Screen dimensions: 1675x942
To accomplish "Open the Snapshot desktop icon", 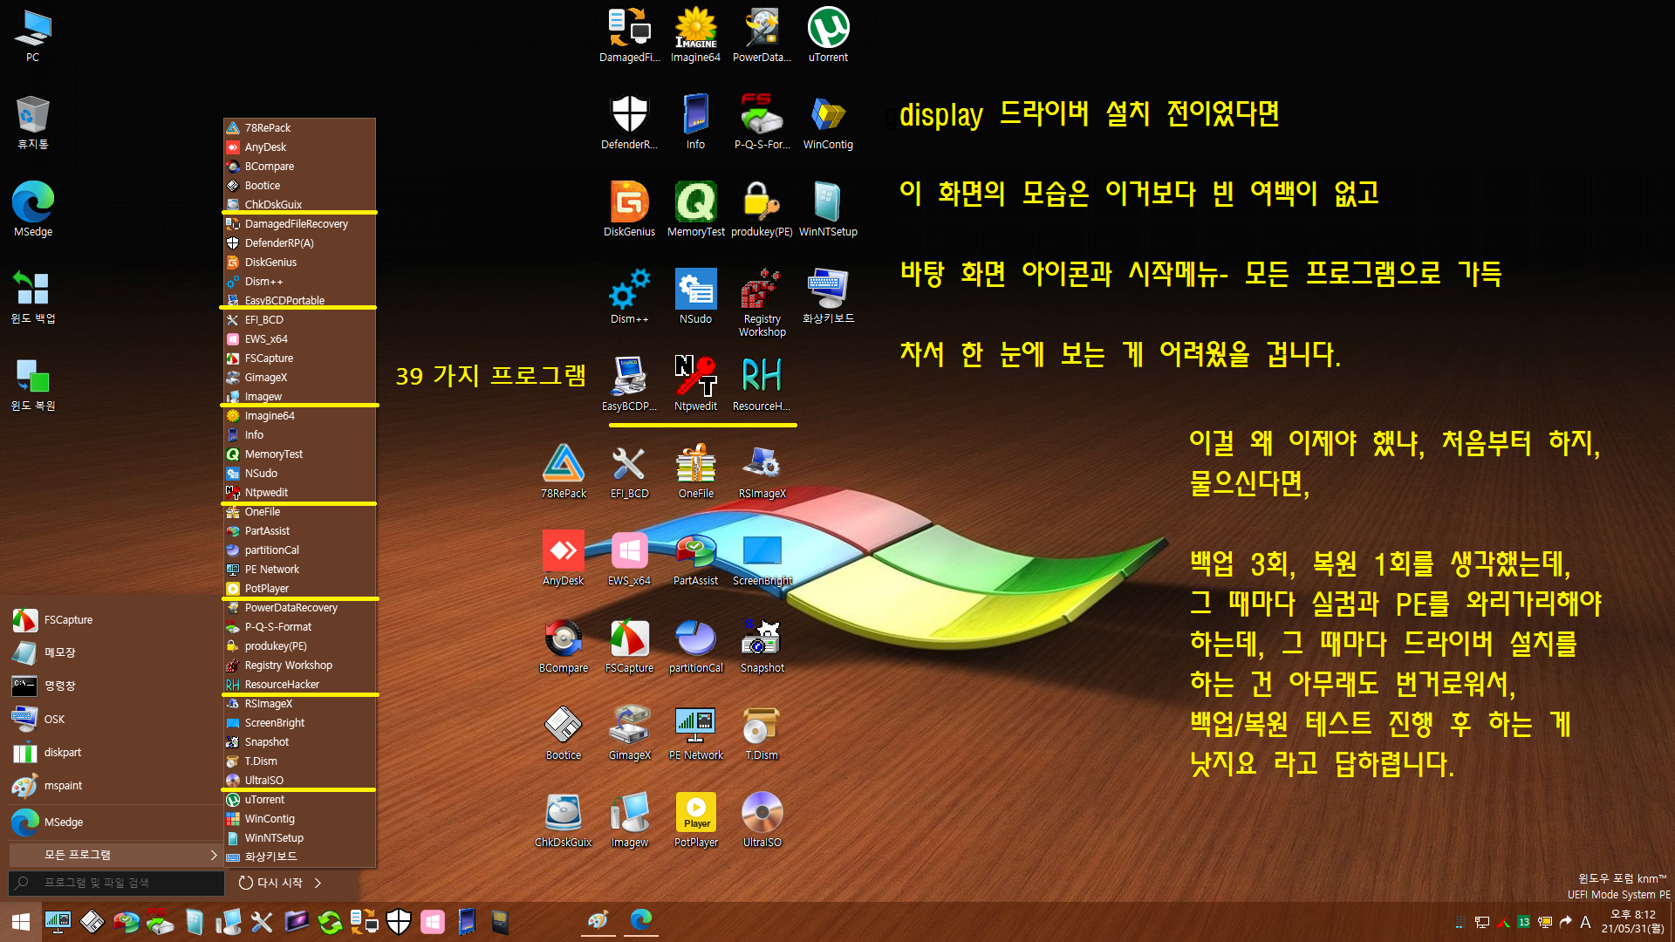I will coord(762,645).
